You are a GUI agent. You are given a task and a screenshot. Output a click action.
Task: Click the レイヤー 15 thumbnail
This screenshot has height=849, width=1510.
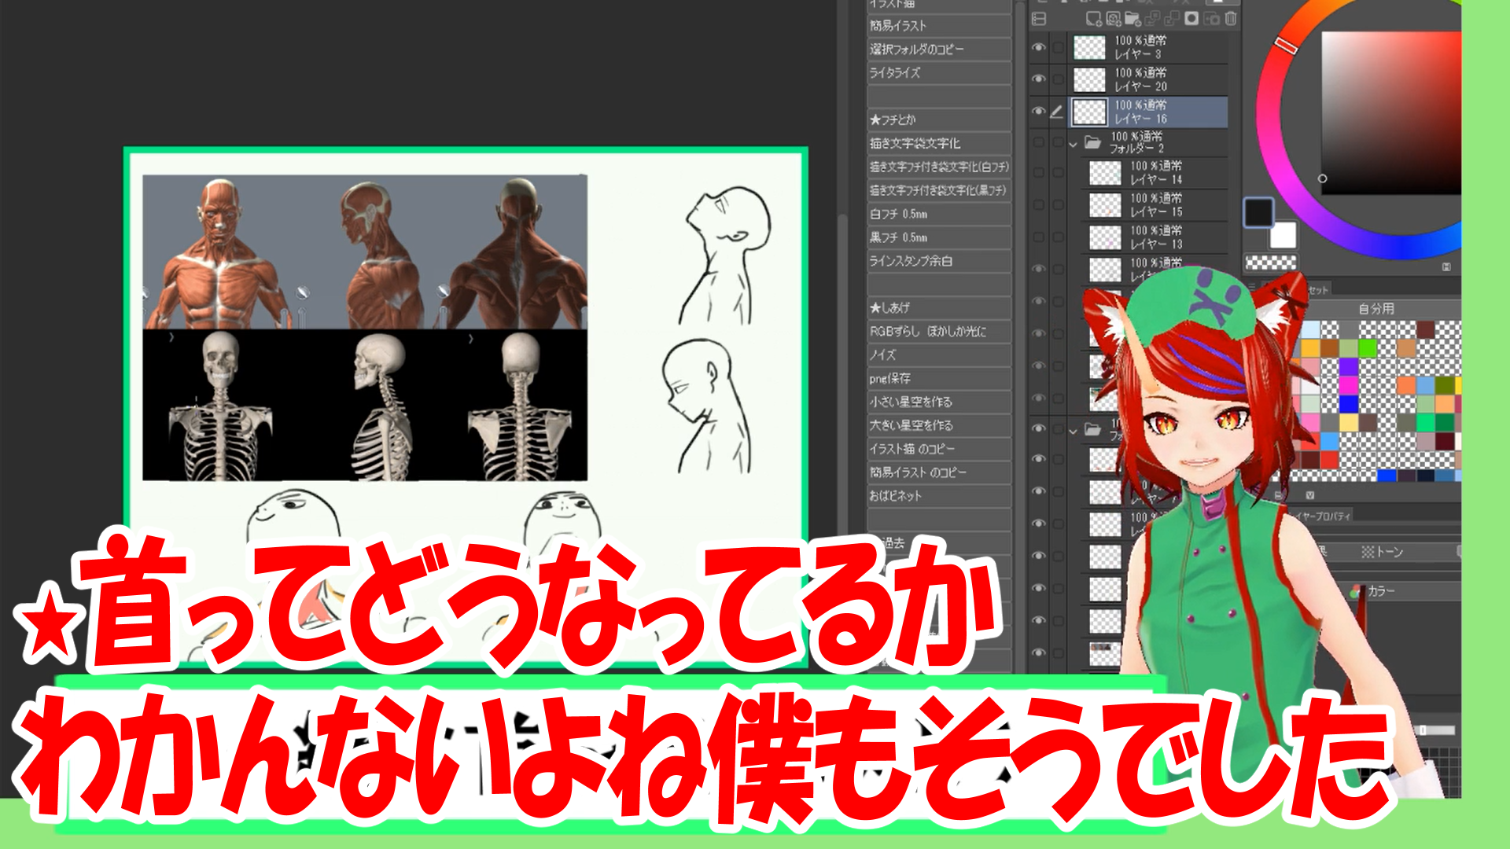click(x=1104, y=205)
